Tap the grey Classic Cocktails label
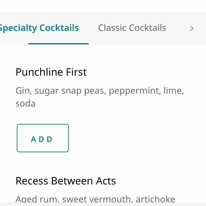This screenshot has height=206, width=206. [x=132, y=28]
